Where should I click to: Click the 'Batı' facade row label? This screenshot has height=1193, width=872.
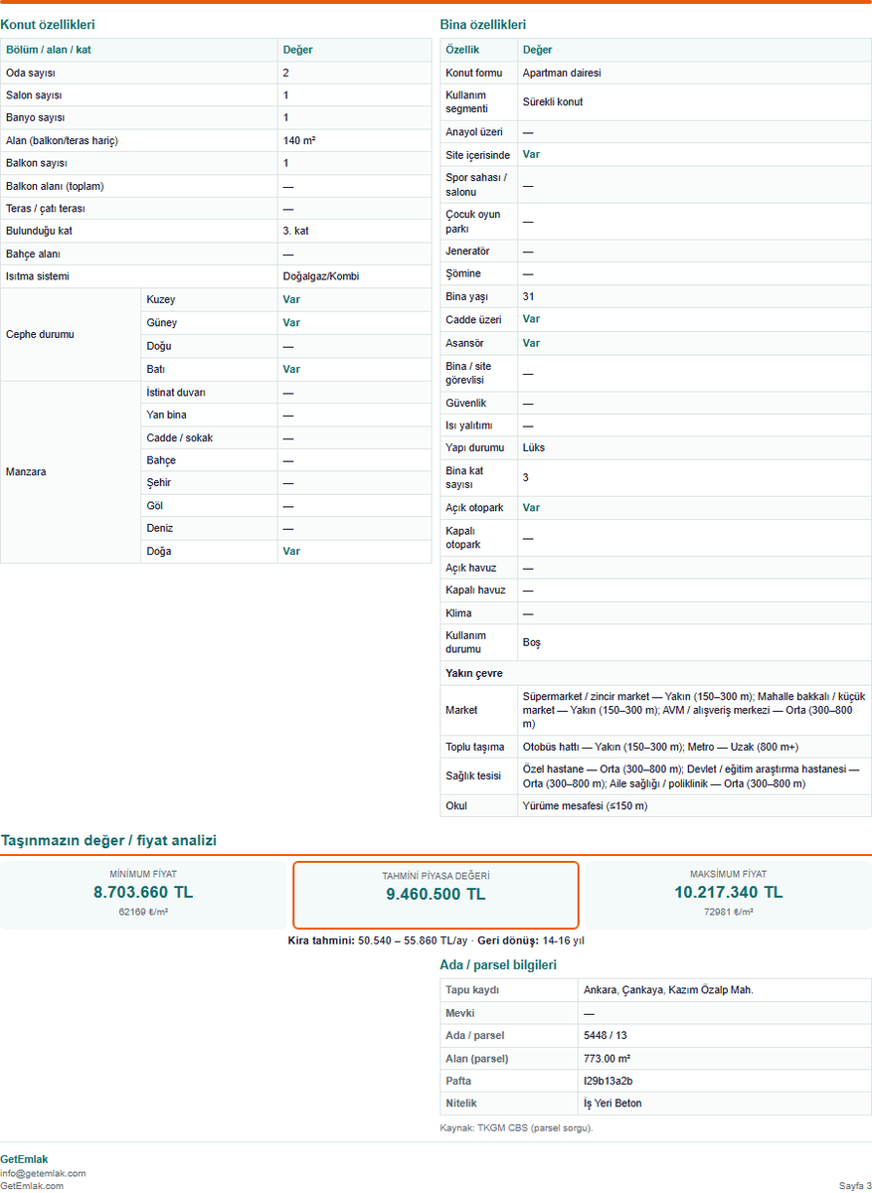tap(156, 369)
